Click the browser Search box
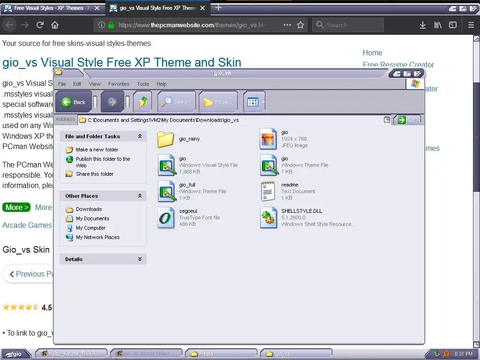 [x=348, y=25]
